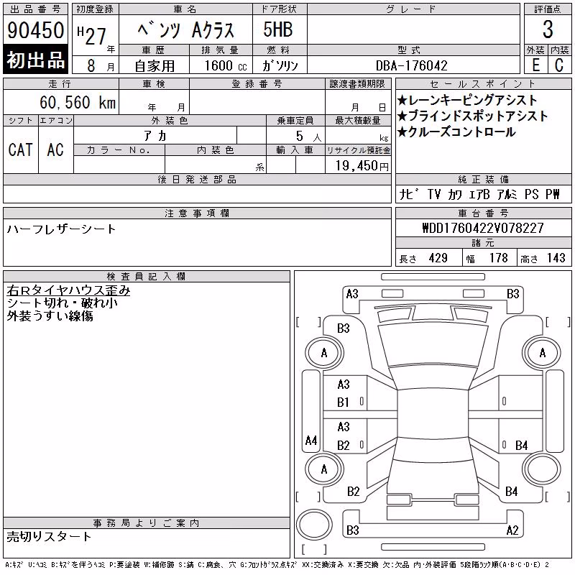
Task: Click the レーンキーピングアシスト sales point
Action: (468, 100)
